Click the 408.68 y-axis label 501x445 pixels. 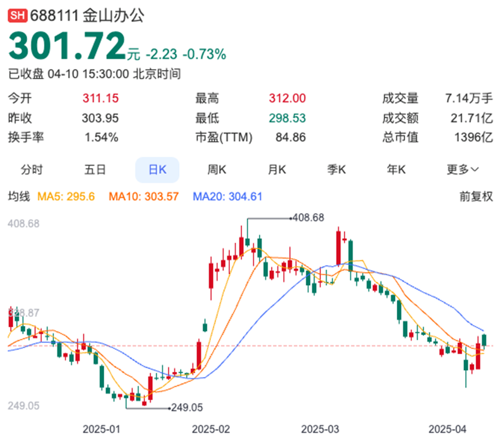point(24,224)
